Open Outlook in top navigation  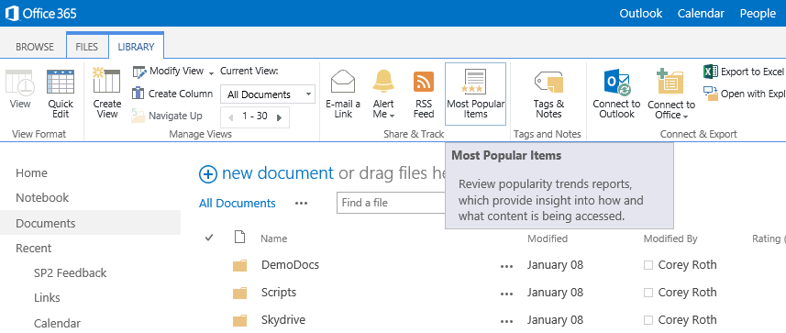[x=640, y=14]
